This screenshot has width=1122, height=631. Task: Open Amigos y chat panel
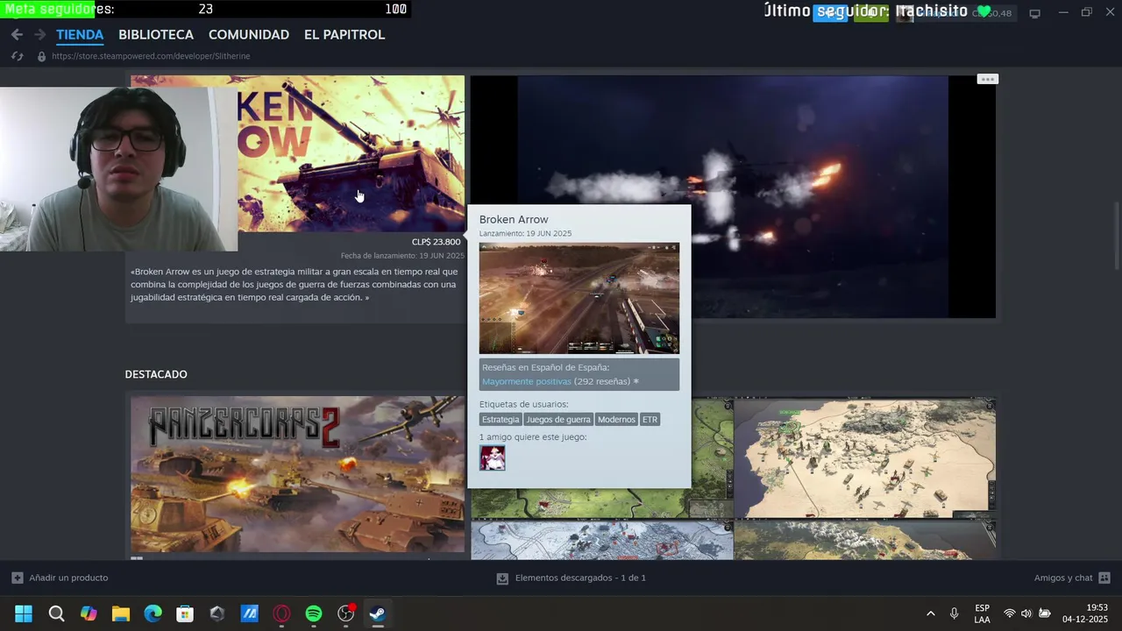click(1072, 578)
